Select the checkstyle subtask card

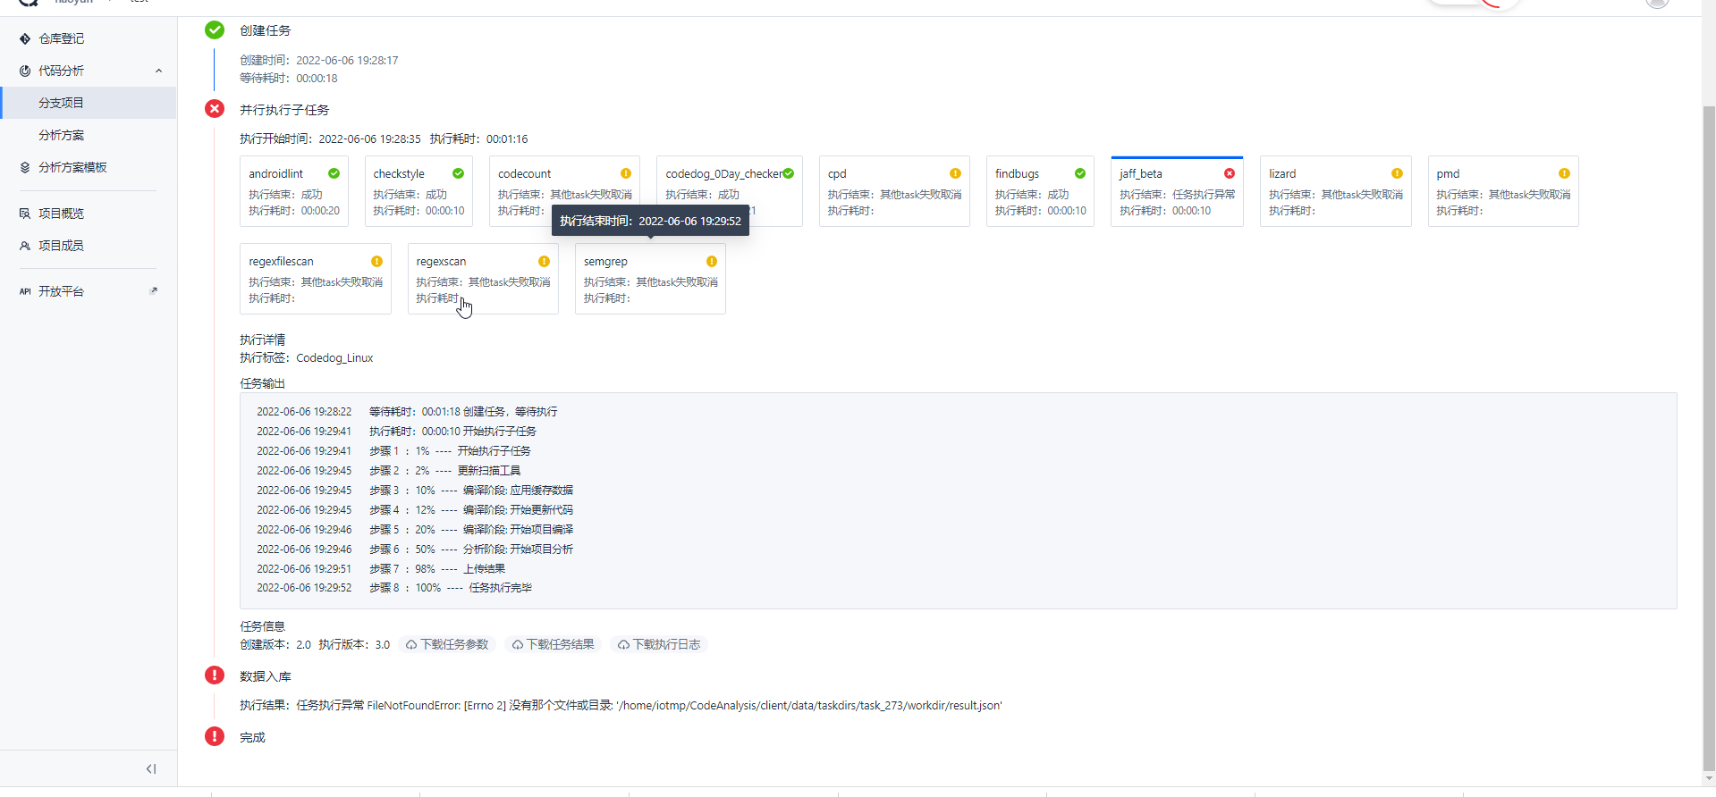click(418, 191)
